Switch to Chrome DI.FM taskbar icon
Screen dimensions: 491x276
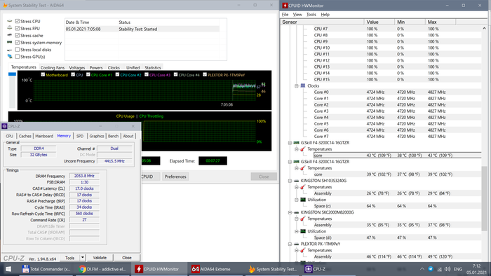coord(102,269)
